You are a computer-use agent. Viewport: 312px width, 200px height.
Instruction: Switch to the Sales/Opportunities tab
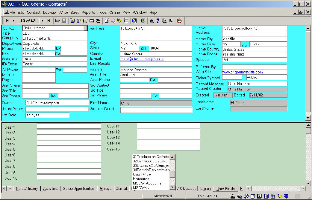pyautogui.click(x=78, y=189)
